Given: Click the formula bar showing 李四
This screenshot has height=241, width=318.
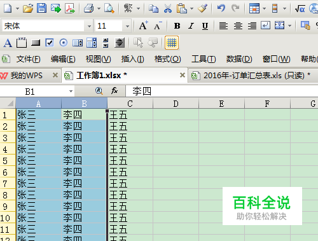Looking at the screenshot, I should tap(222, 91).
